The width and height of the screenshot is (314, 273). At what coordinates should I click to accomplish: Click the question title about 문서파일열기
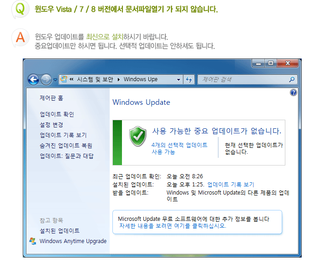(x=126, y=9)
